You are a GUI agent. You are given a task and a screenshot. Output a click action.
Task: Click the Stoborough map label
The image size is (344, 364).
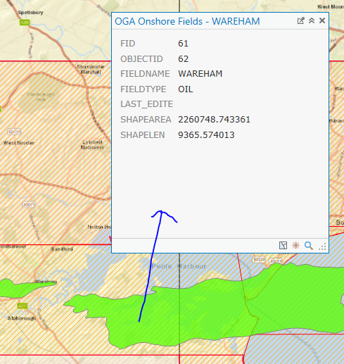coord(22,318)
